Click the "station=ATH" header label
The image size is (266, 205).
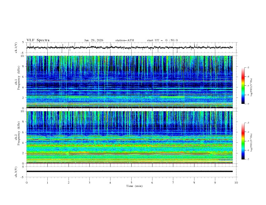tap(125, 40)
